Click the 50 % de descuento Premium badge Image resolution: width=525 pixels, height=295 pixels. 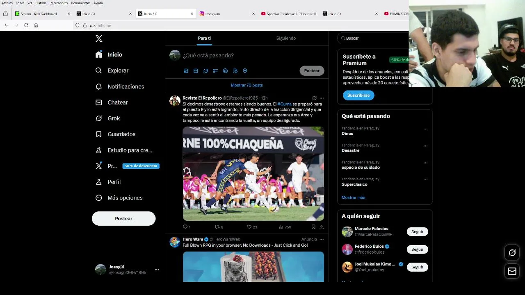click(x=141, y=166)
